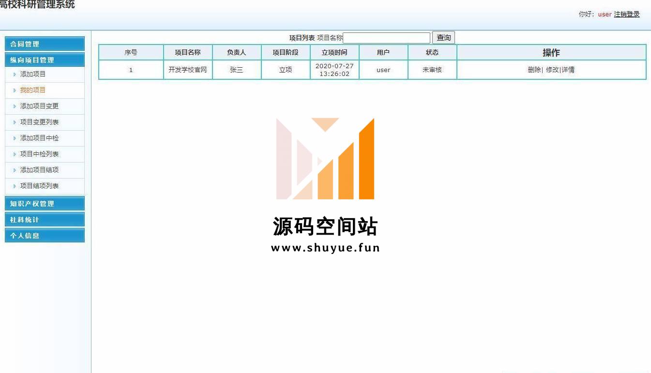Select the 立项 stage cell

click(286, 70)
